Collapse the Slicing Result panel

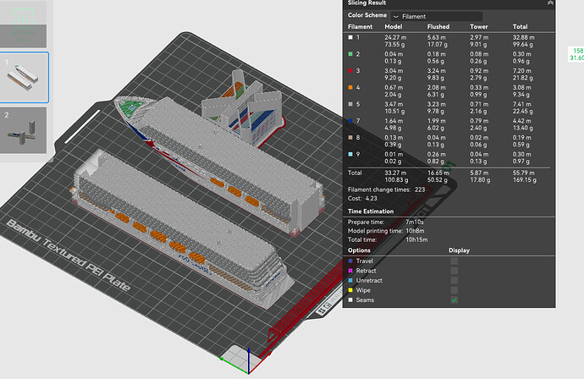(x=550, y=3)
